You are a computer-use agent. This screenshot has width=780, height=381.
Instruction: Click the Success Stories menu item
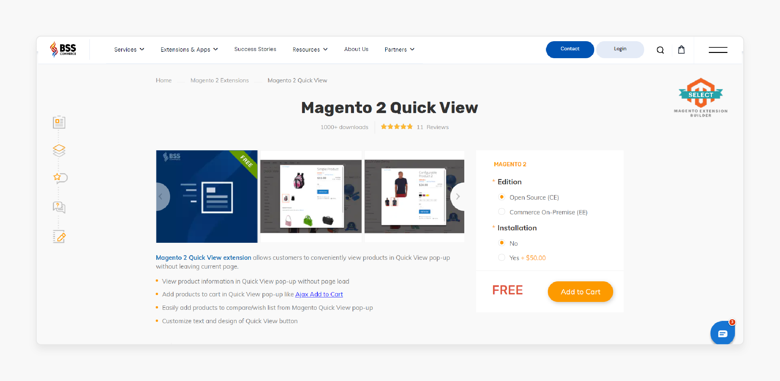255,49
